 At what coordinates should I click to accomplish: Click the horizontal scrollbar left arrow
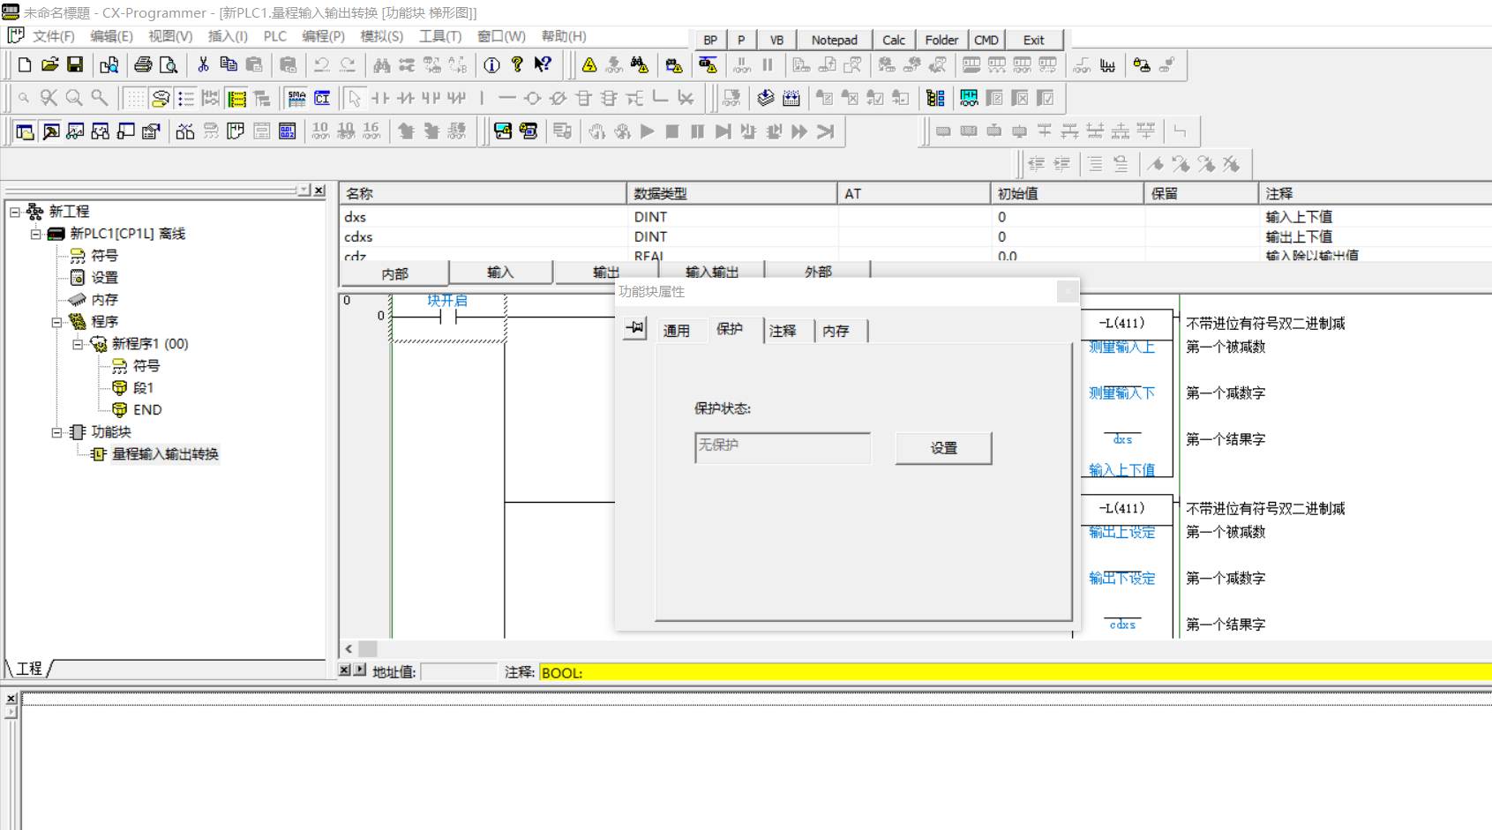point(349,648)
